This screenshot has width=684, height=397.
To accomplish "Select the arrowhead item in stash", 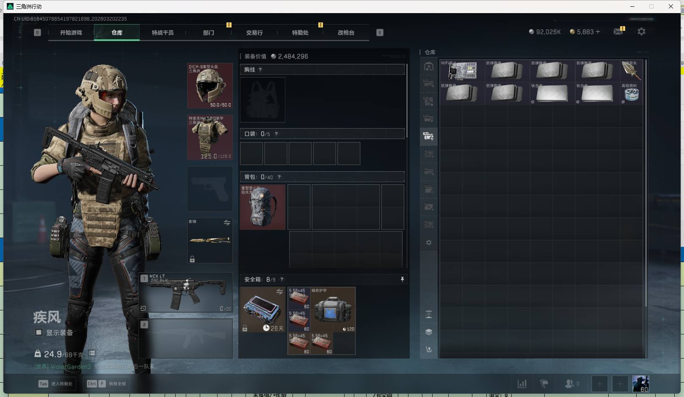I will (x=632, y=71).
